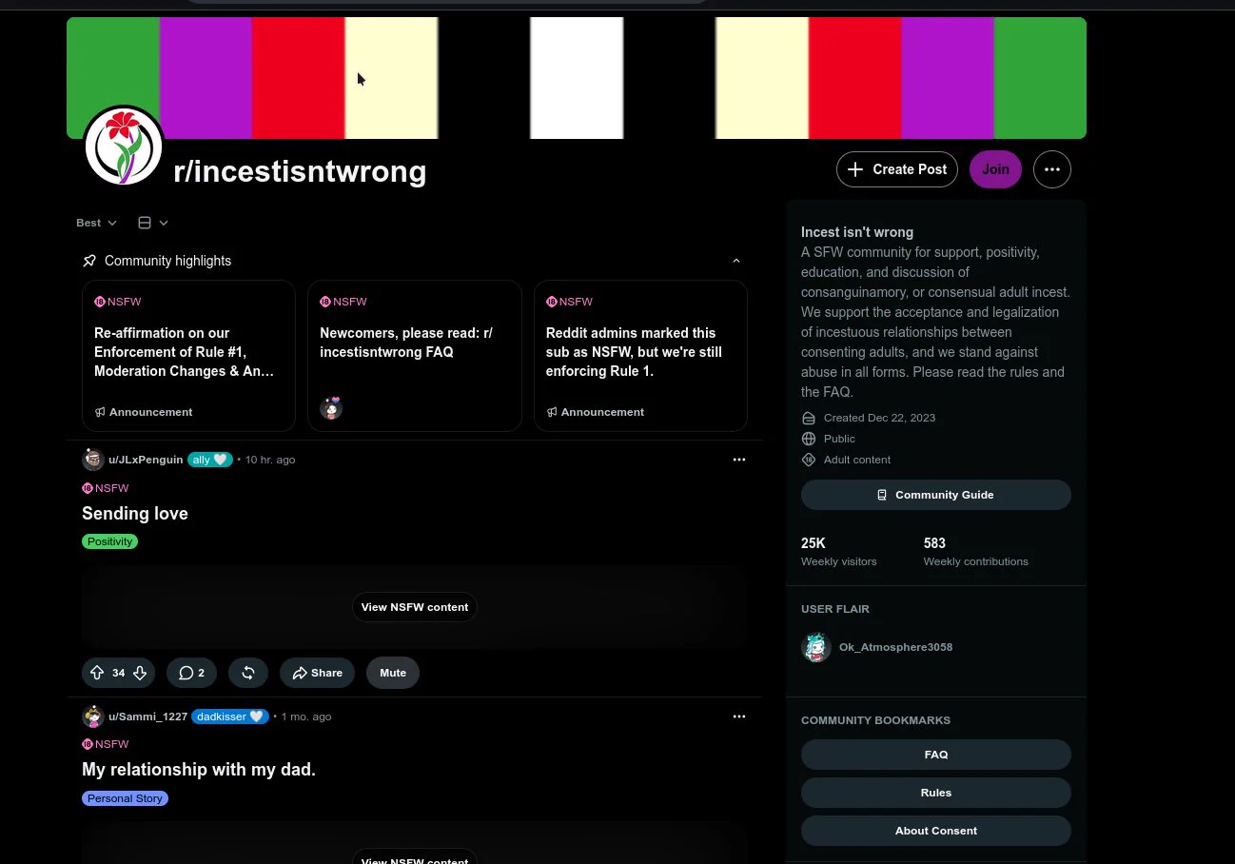Viewport: 1235px width, 864px height.
Task: Mute from the 'Sending love' post
Action: pyautogui.click(x=393, y=673)
